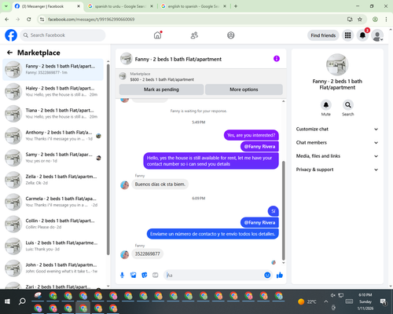Click the Facebook logo
Image resolution: width=393 pixels, height=314 pixels.
11,35
